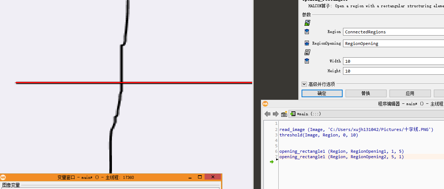
Task: Click the iconic parameters image icon
Action: click(x=307, y=23)
